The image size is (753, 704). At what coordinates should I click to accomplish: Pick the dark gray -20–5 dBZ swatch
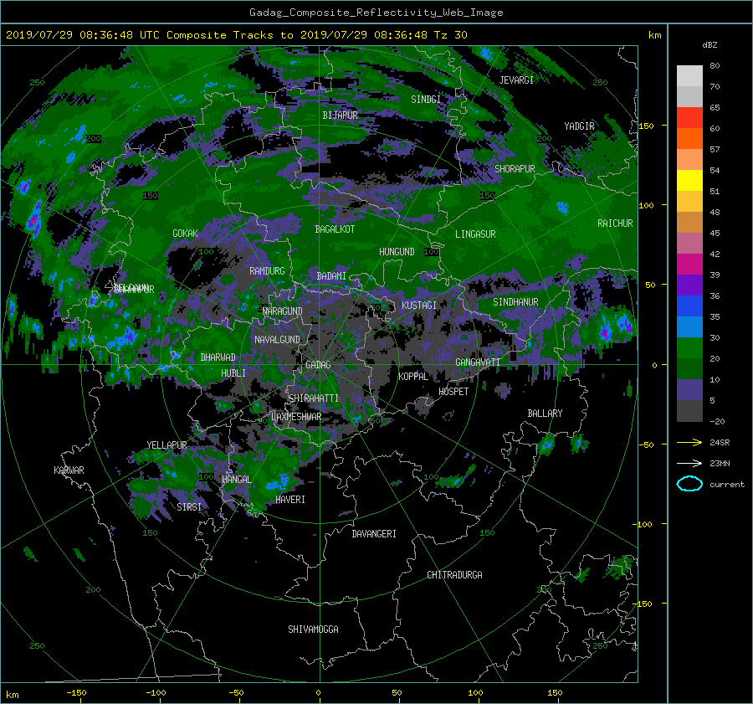[689, 411]
